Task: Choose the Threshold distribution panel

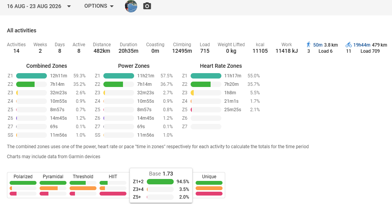Action: coord(83,185)
